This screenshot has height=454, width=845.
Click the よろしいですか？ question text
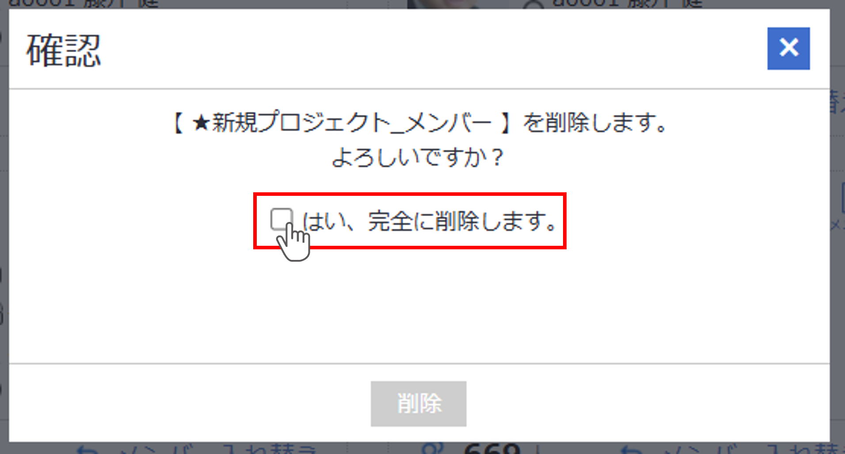tap(418, 157)
